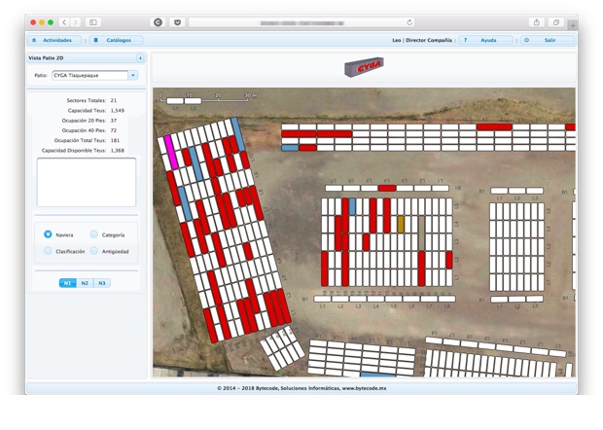The height and width of the screenshot is (430, 603).
Task: Open the Patio dropdown CYGA Tlaquepaque
Action: 94,74
